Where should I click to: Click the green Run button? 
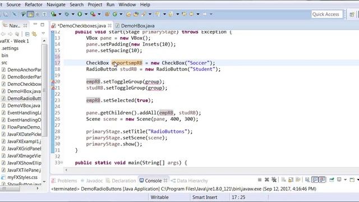point(80,14)
